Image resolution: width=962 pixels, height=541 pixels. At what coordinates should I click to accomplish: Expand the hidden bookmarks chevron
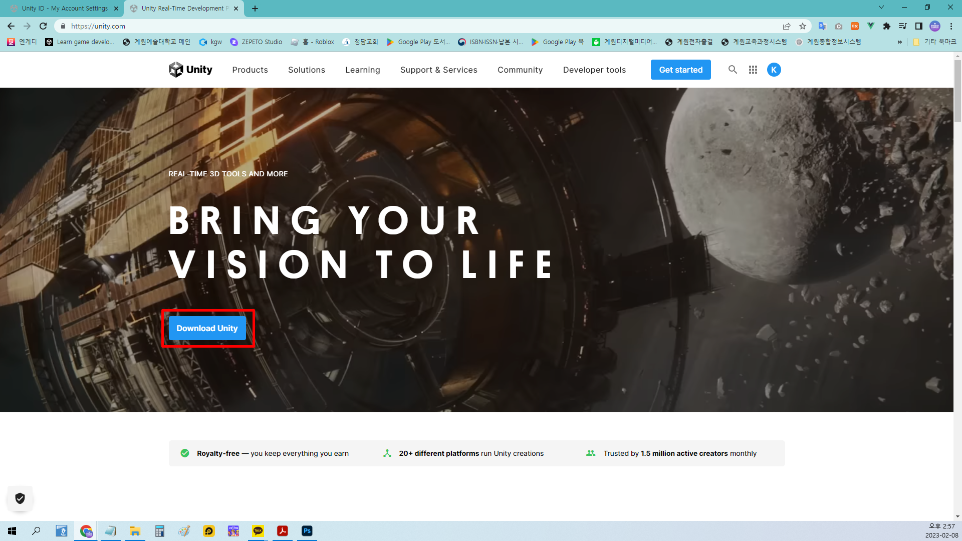click(x=900, y=42)
